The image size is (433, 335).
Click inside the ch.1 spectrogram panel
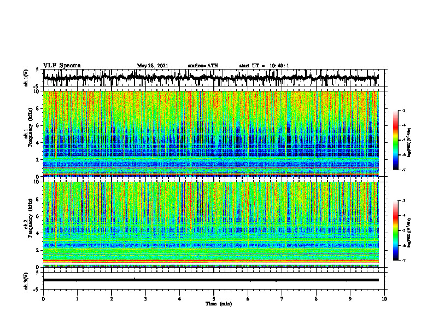pos(210,134)
